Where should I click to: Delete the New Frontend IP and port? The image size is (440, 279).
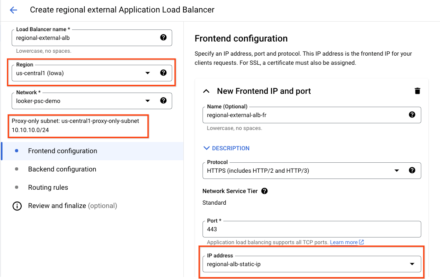tap(417, 91)
